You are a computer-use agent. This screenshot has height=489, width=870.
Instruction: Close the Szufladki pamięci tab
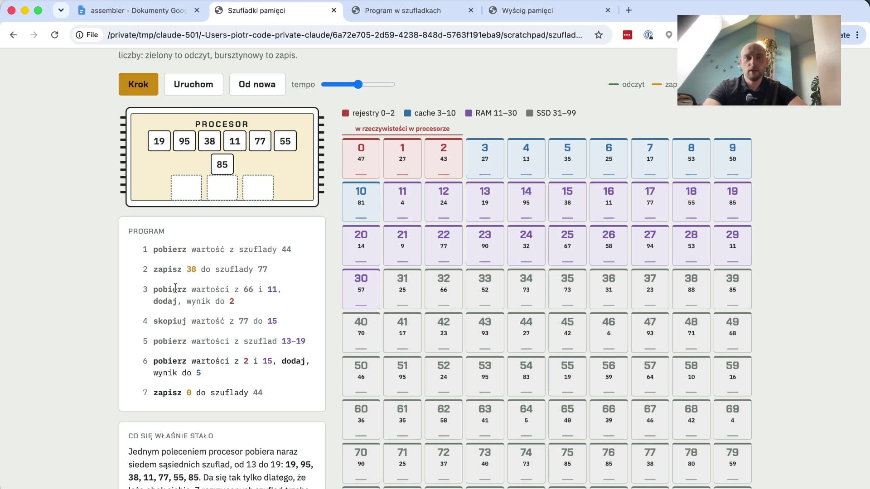pyautogui.click(x=334, y=10)
